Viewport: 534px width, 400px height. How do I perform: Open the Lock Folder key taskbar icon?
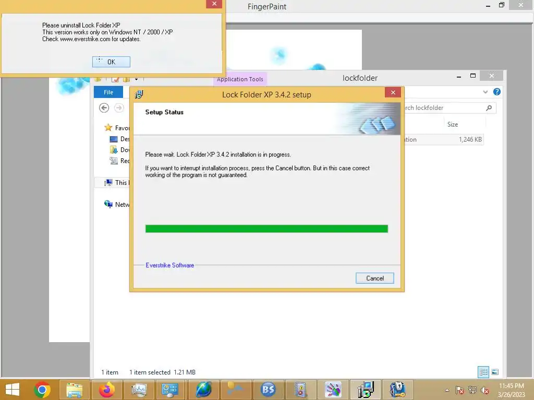coord(397,390)
